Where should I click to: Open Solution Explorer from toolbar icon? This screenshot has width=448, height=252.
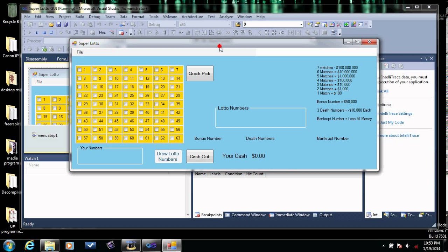310,24
